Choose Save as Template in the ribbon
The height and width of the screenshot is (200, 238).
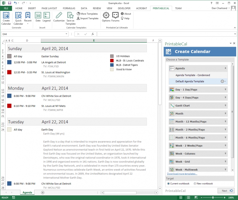point(70,18)
